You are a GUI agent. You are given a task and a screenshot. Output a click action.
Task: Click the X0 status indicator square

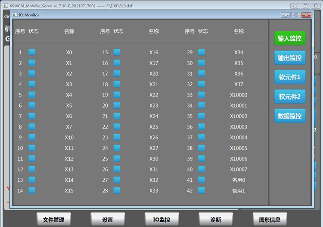click(32, 52)
